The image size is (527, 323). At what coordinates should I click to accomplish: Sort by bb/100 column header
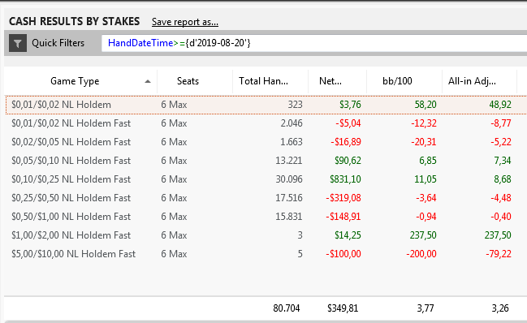[x=404, y=81]
